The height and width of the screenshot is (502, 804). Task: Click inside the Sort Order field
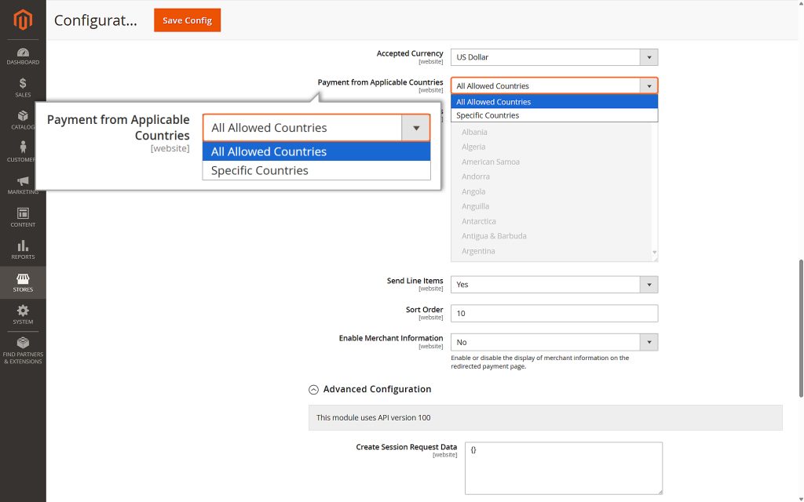pos(554,313)
